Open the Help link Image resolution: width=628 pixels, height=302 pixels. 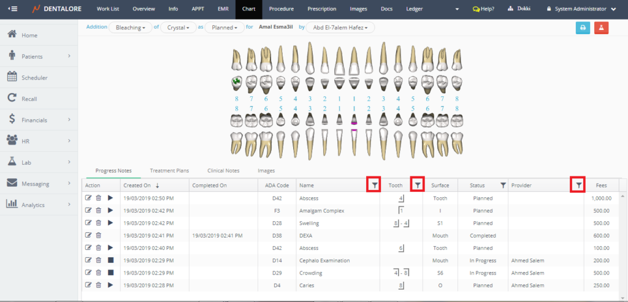(483, 9)
